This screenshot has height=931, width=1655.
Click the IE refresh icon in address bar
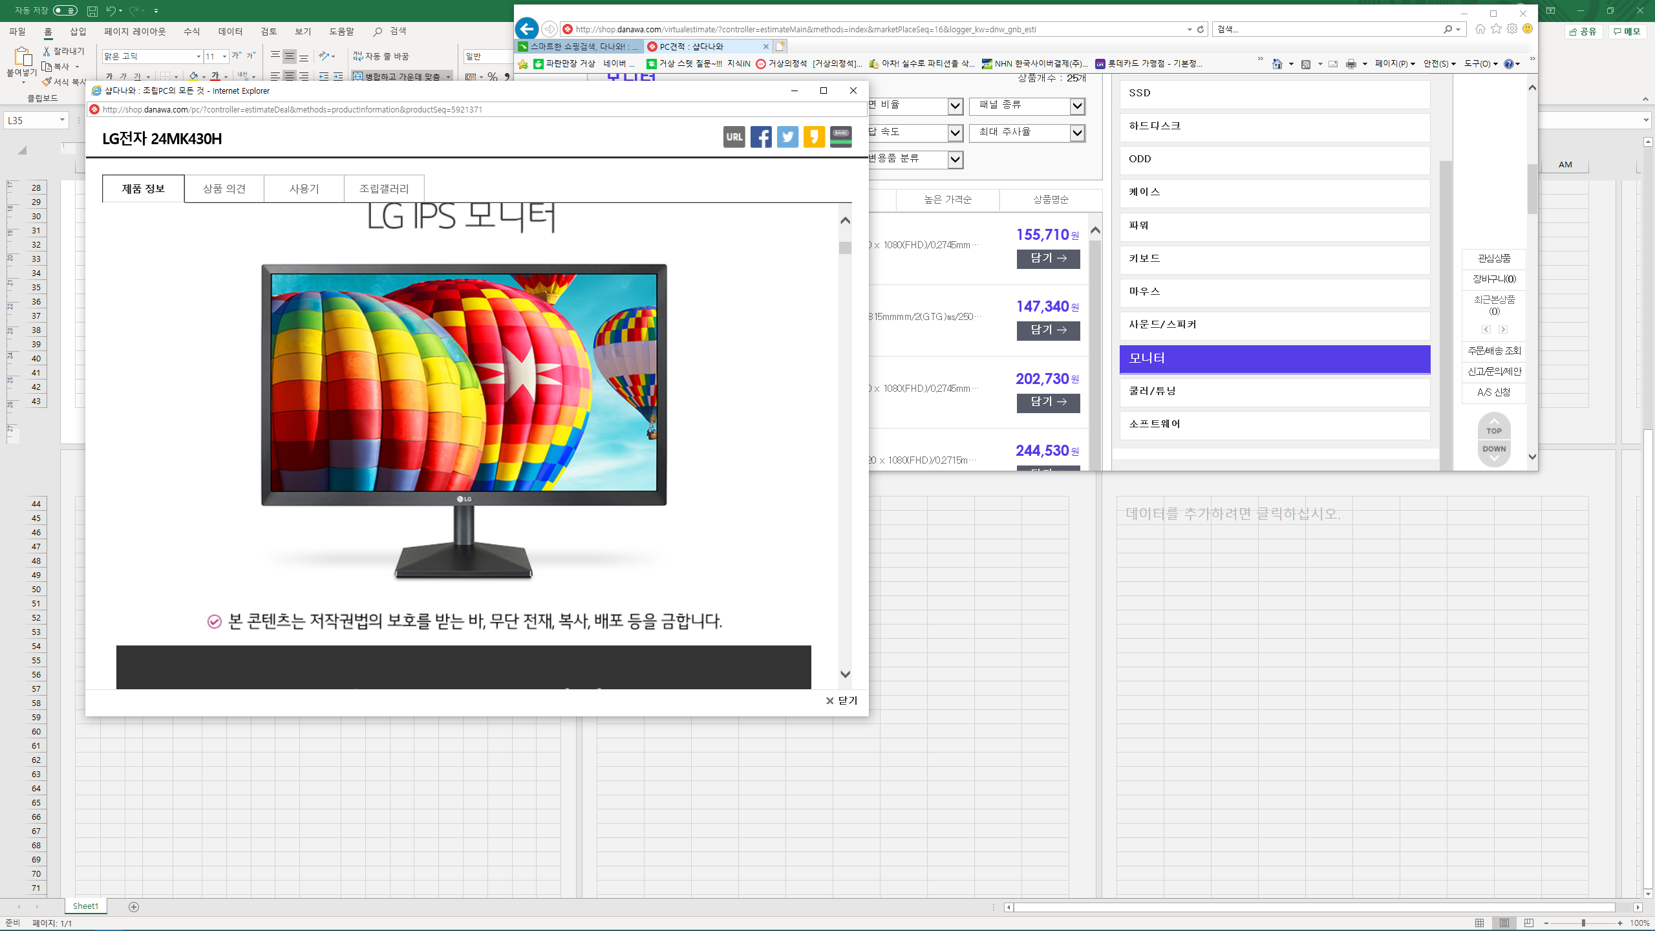1201,29
